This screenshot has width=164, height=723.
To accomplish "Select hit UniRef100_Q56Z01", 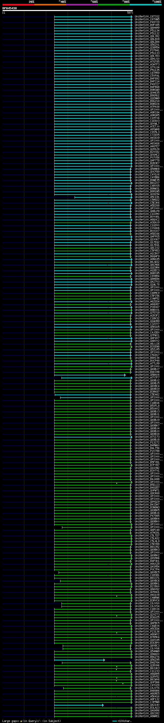I will [x=147, y=45].
